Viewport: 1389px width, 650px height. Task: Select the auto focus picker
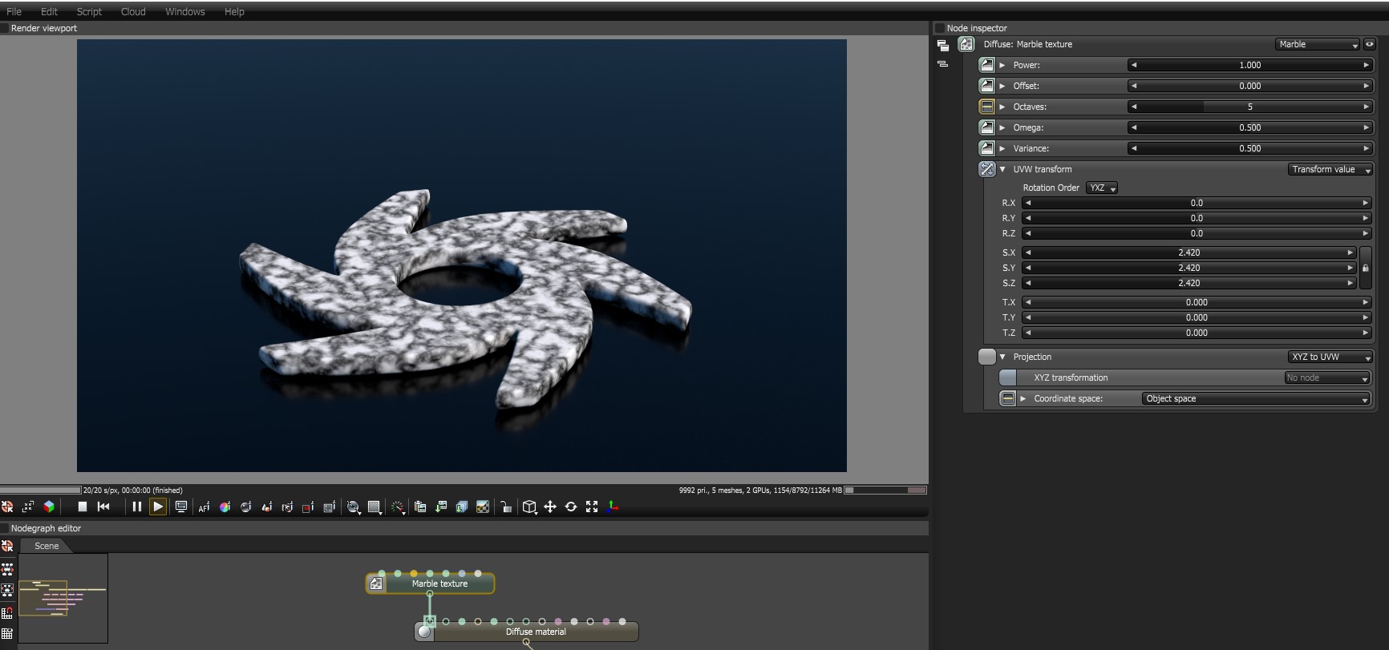point(204,507)
